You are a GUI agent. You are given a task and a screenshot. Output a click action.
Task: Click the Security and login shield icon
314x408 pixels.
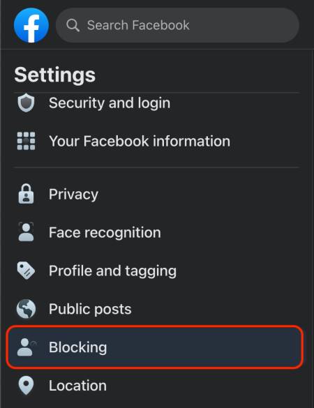click(26, 103)
